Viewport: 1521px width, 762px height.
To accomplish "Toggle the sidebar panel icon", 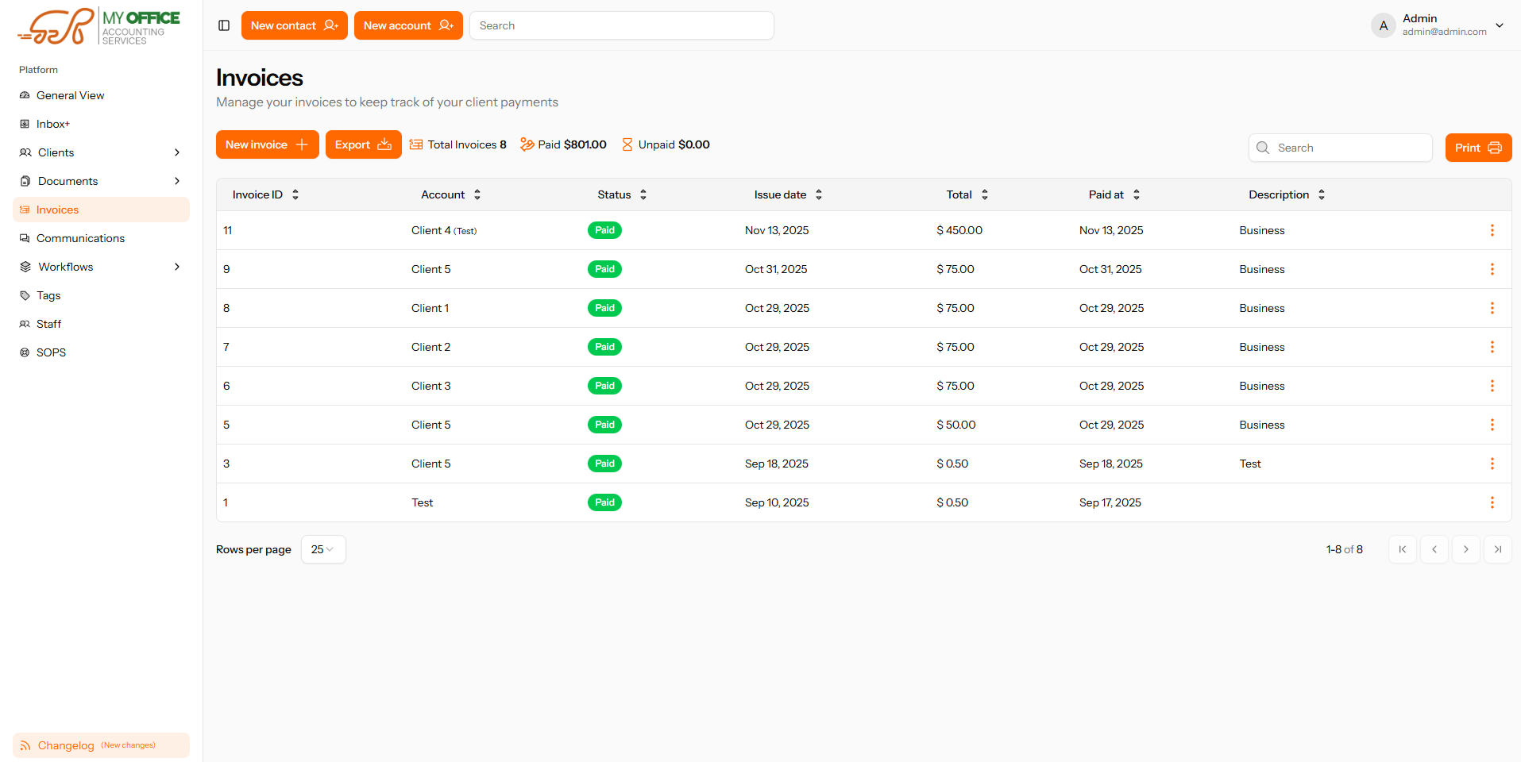I will coord(224,25).
